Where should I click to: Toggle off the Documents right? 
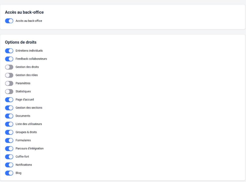[x=9, y=116]
